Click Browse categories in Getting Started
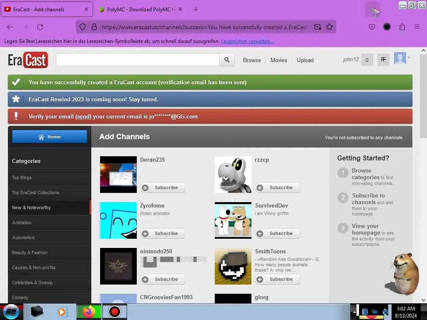 pos(365,174)
